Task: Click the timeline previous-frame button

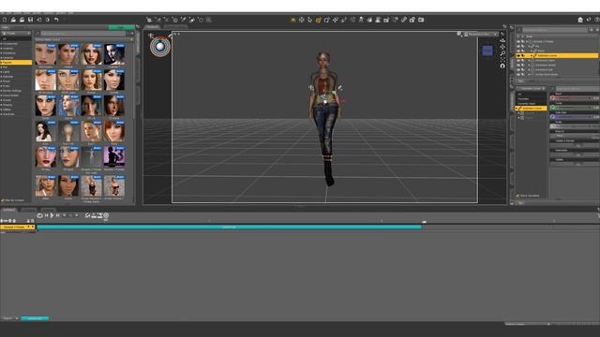Action: click(46, 215)
